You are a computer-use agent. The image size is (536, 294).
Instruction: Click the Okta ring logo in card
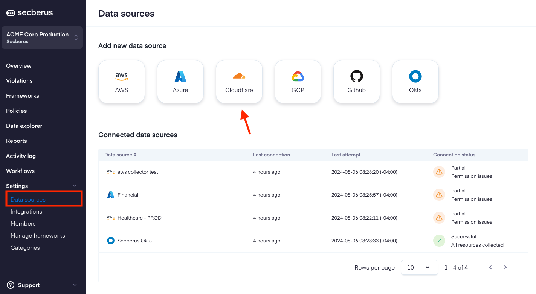415,76
